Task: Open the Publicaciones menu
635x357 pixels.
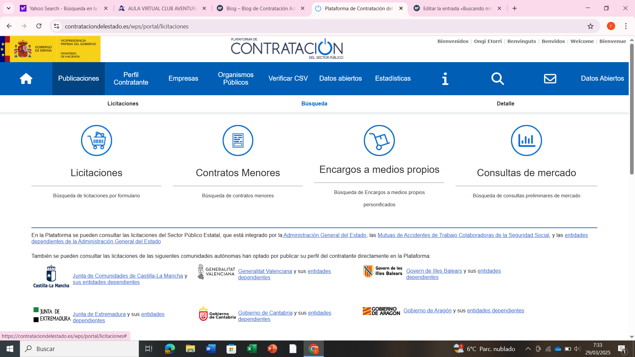Action: point(78,79)
